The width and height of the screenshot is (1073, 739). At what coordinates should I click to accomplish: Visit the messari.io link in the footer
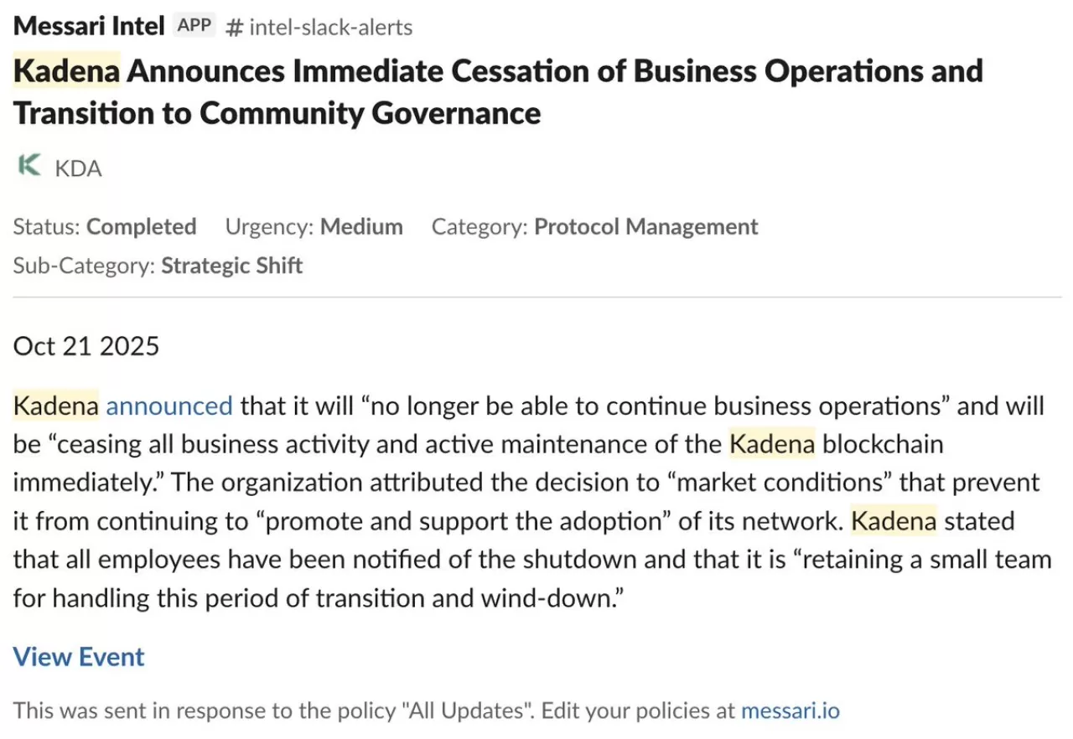coord(790,711)
